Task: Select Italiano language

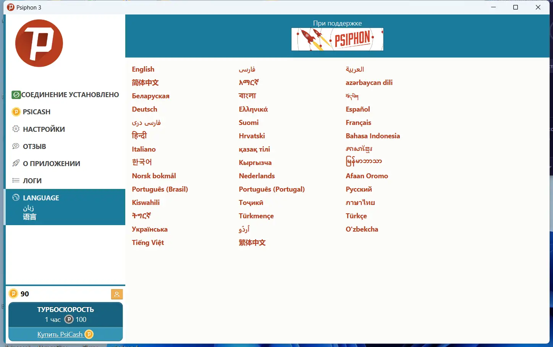Action: (x=144, y=149)
